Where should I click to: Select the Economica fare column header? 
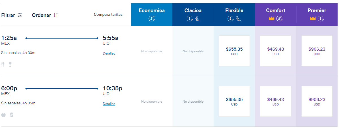(152, 11)
